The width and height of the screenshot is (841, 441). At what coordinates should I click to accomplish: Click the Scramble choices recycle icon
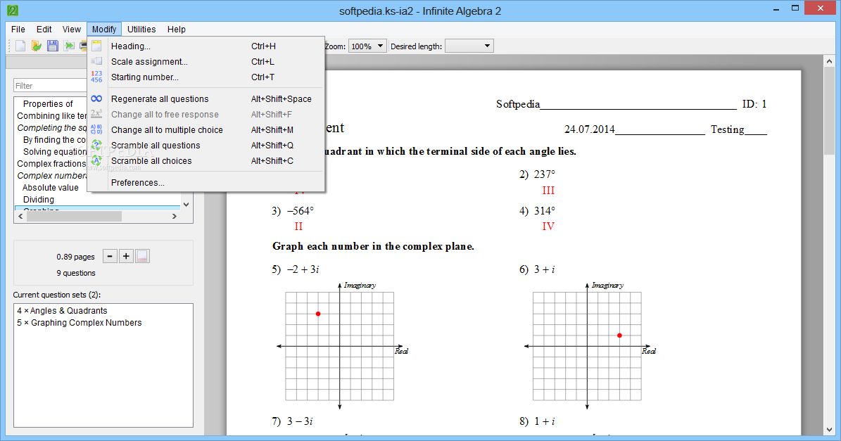tap(96, 160)
